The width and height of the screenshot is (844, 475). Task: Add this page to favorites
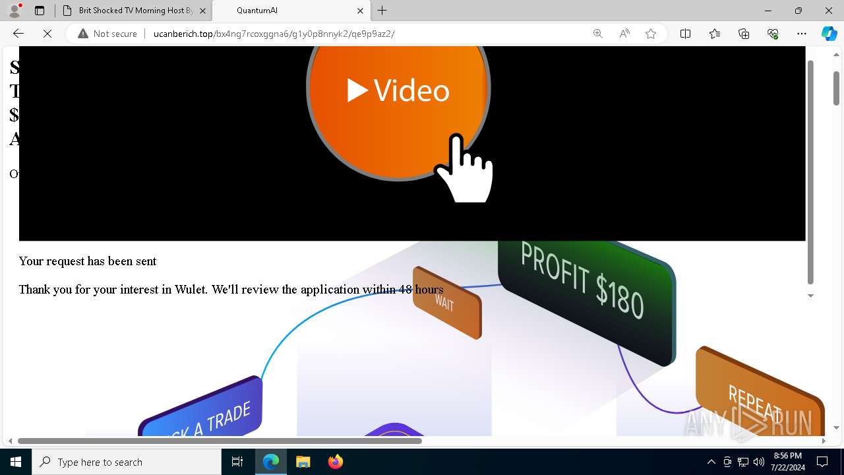click(651, 34)
